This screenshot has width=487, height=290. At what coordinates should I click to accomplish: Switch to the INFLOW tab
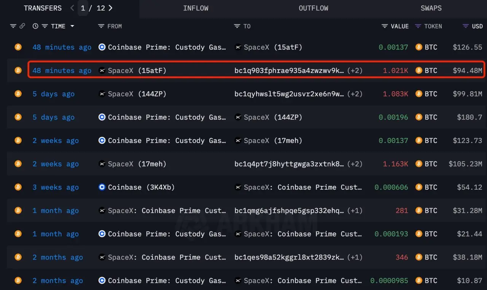pos(196,8)
